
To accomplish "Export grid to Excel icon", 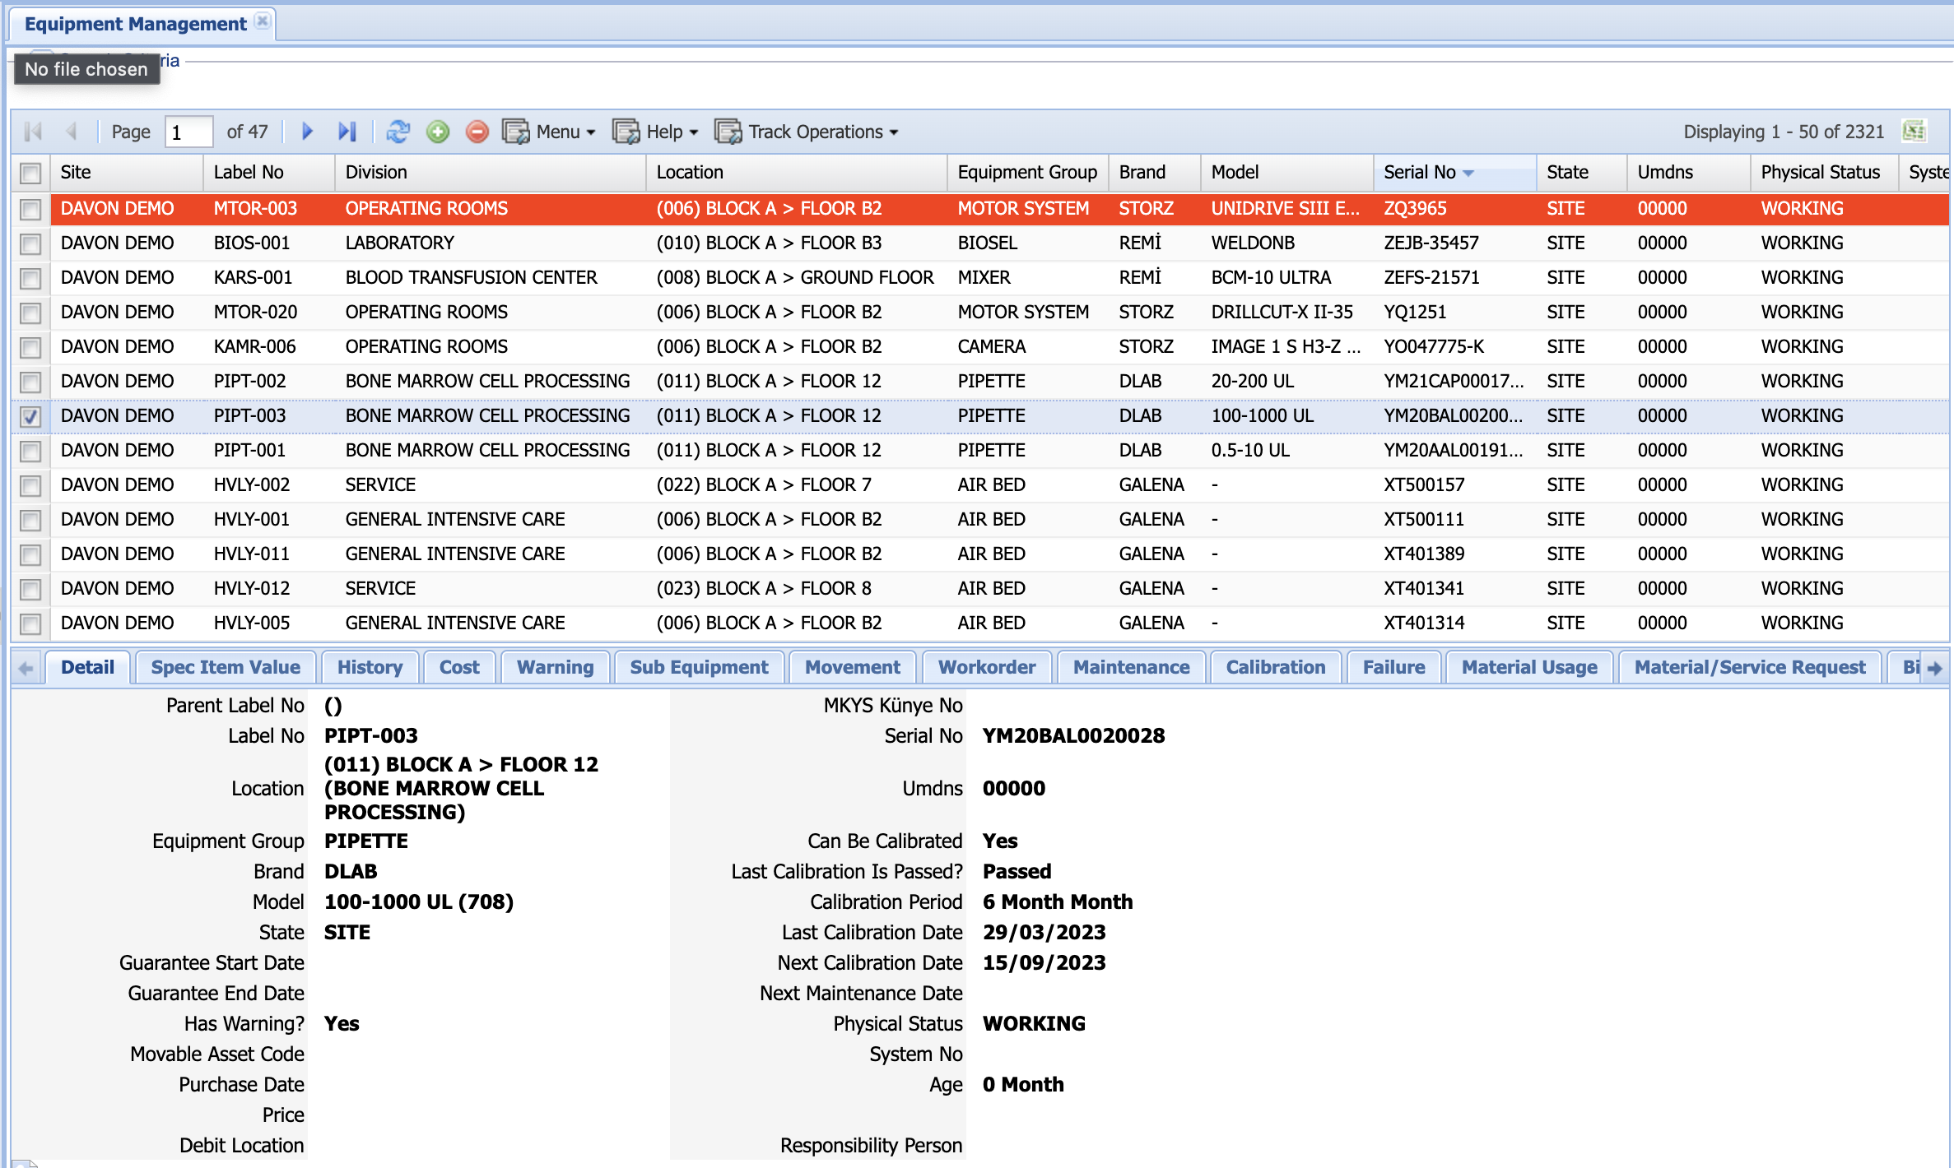I will [1914, 131].
